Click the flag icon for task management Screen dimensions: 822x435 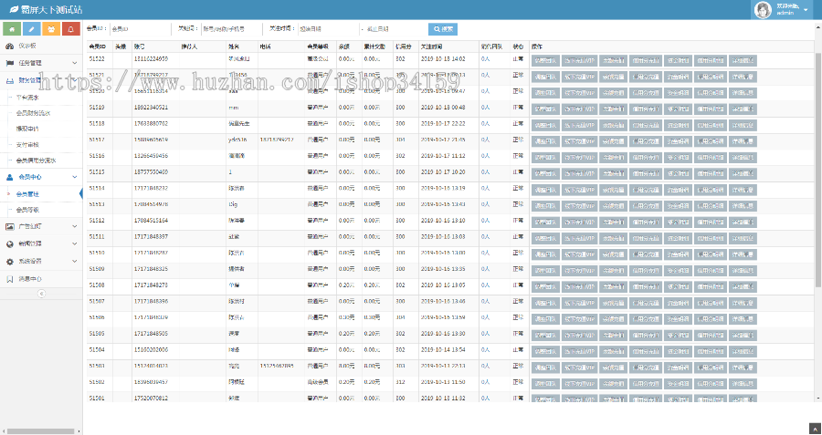(9, 63)
